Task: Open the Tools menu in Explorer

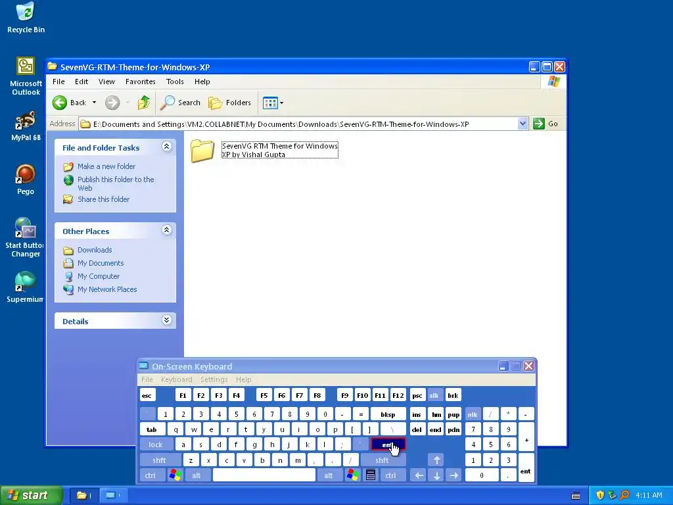Action: (x=175, y=82)
